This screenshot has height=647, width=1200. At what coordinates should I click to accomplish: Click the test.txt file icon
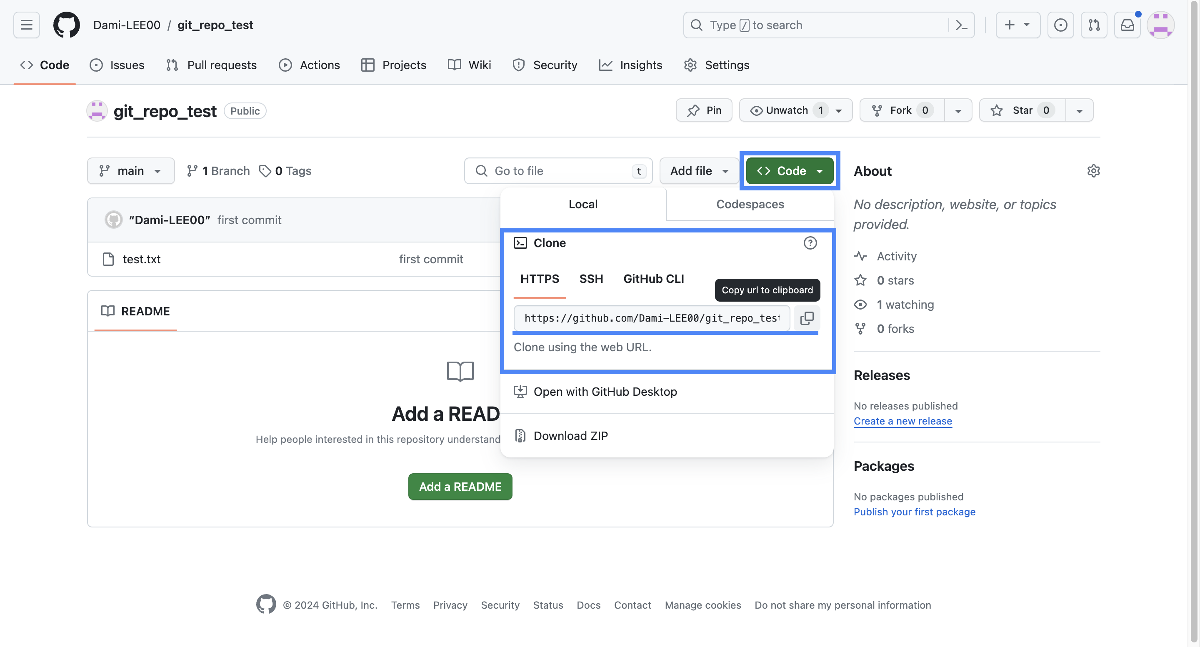coord(108,259)
